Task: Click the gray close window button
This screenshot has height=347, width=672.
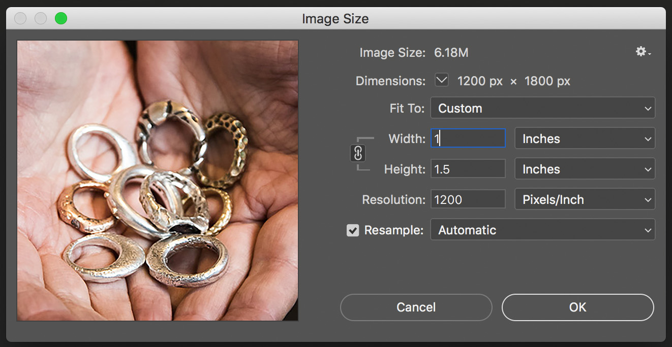Action: (x=20, y=19)
